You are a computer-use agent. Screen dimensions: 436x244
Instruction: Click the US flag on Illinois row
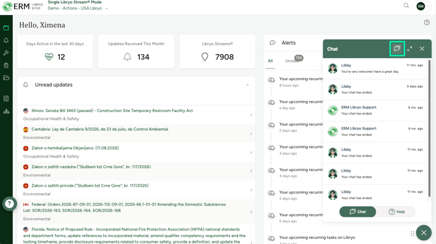tap(26, 111)
